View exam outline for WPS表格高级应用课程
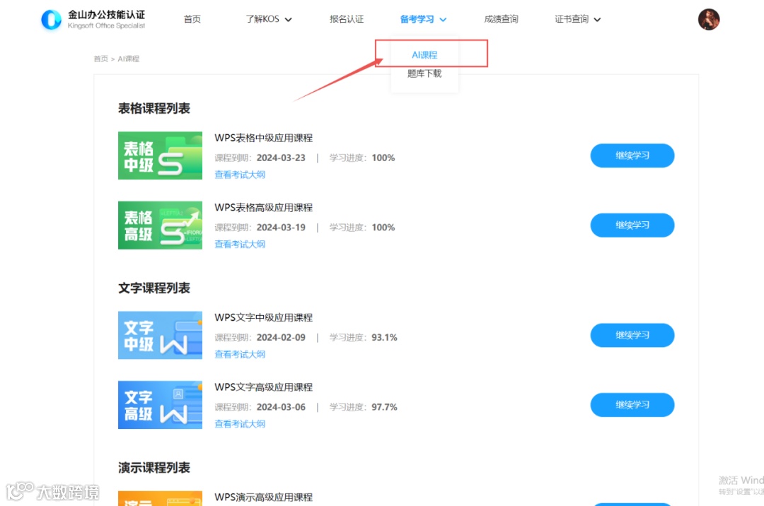The width and height of the screenshot is (764, 506). pyautogui.click(x=240, y=245)
